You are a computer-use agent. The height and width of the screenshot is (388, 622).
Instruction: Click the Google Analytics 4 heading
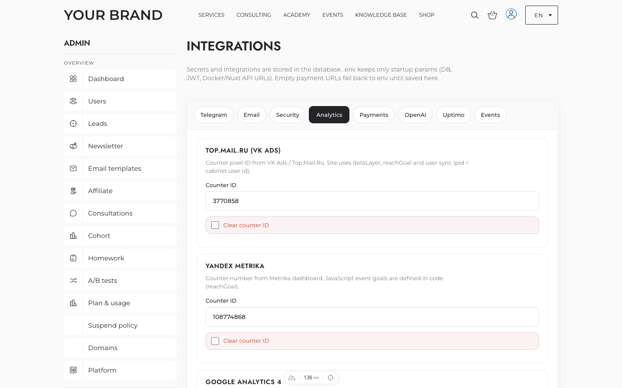244,382
